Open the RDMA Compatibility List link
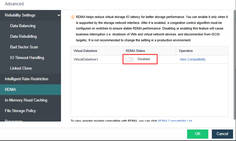 [x=175, y=121]
